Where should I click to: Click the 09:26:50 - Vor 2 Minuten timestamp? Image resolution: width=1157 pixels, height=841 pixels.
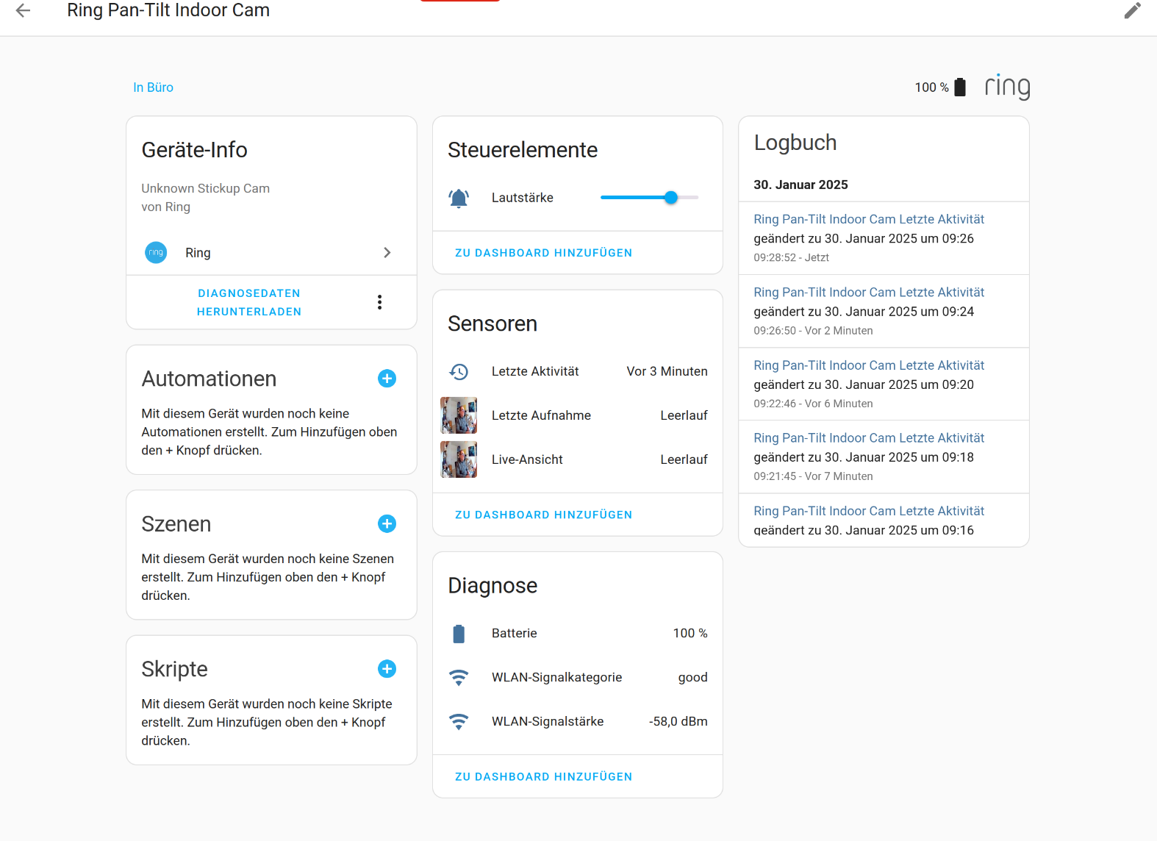[x=813, y=331]
